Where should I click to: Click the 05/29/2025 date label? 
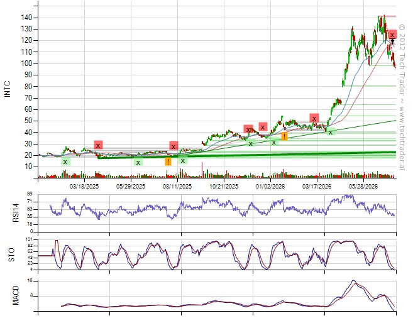131,187
